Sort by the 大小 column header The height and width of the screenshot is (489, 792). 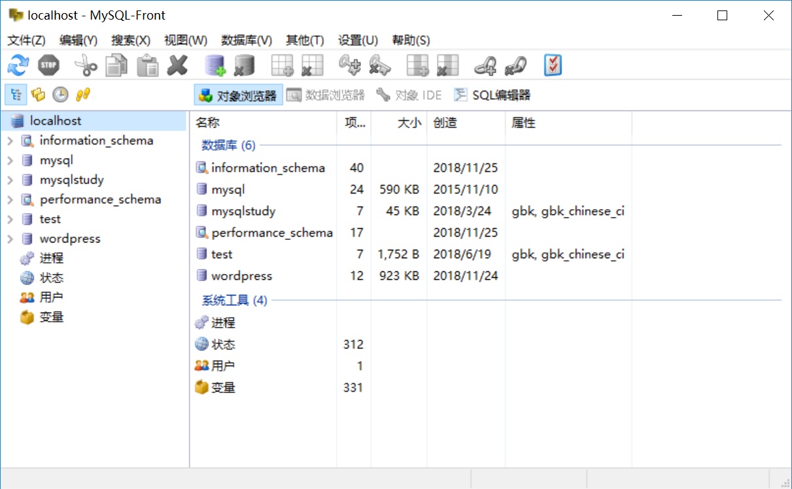pyautogui.click(x=399, y=123)
